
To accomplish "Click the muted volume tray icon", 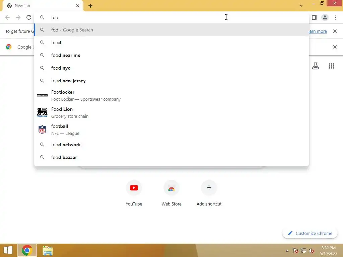I will [312, 251].
